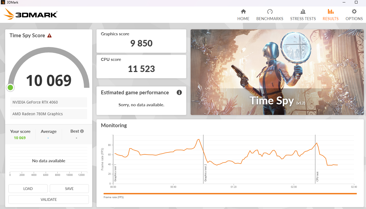Click the Graphics score value 9 850
Viewport: 366px width, 209px height.
(141, 43)
